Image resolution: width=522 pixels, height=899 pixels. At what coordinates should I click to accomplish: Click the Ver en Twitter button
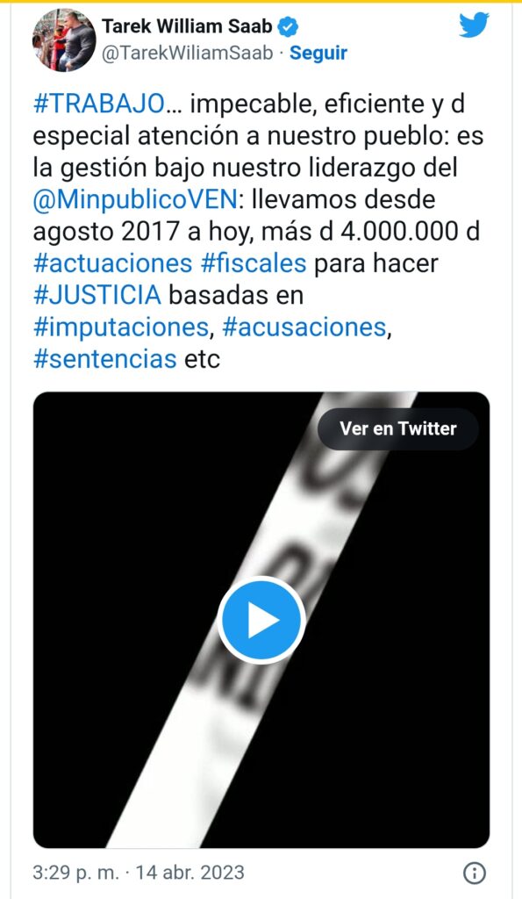tap(398, 428)
